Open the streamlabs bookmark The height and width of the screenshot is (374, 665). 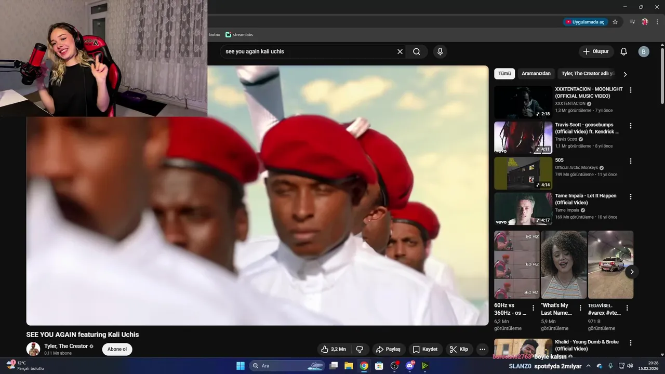tap(239, 35)
